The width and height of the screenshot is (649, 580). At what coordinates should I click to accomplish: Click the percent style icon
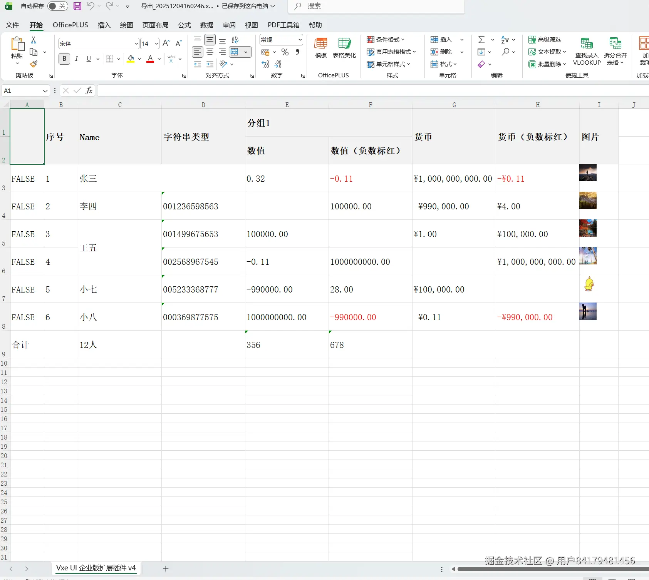pyautogui.click(x=285, y=52)
